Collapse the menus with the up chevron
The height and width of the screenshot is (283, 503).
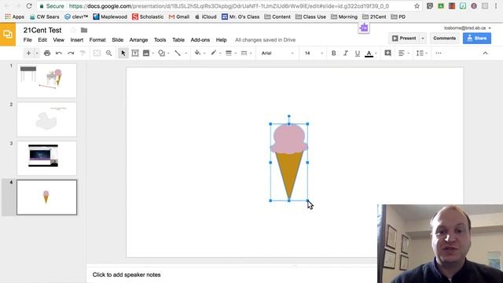(486, 53)
